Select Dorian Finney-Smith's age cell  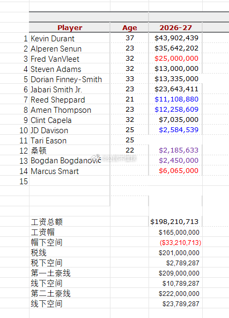(130, 79)
